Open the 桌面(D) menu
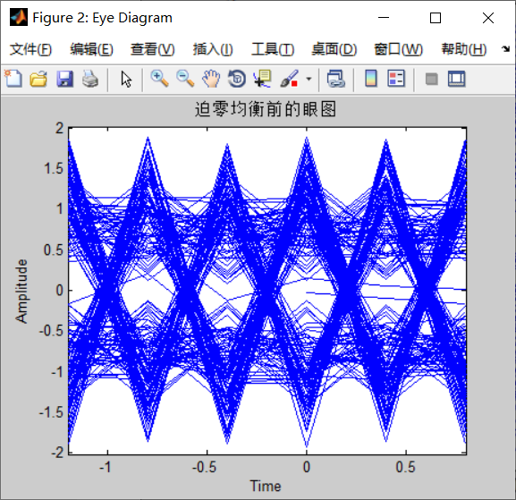 point(334,50)
